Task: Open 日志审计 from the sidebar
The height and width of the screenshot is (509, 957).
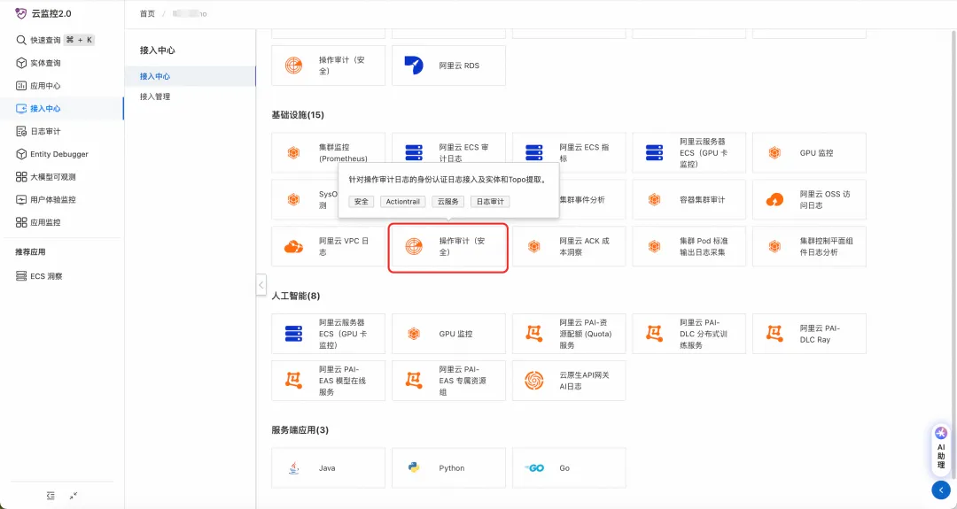Action: point(45,131)
